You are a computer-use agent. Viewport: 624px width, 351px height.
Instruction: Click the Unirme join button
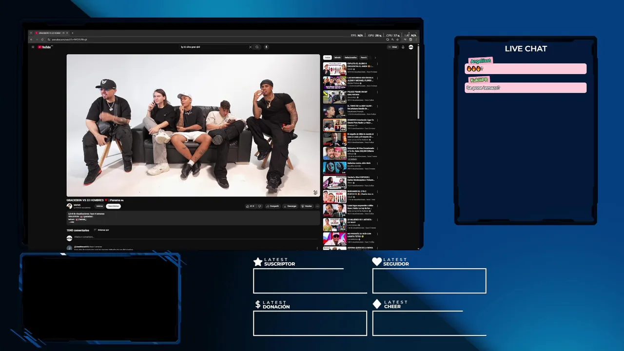pyautogui.click(x=99, y=206)
